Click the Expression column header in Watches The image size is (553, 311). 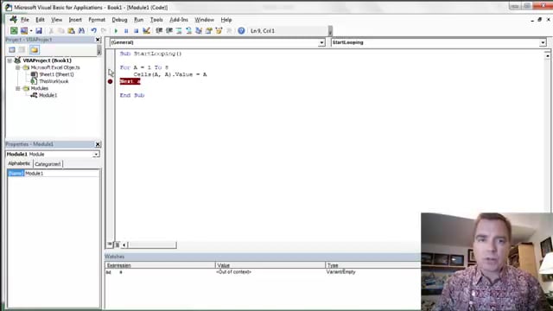[160, 265]
